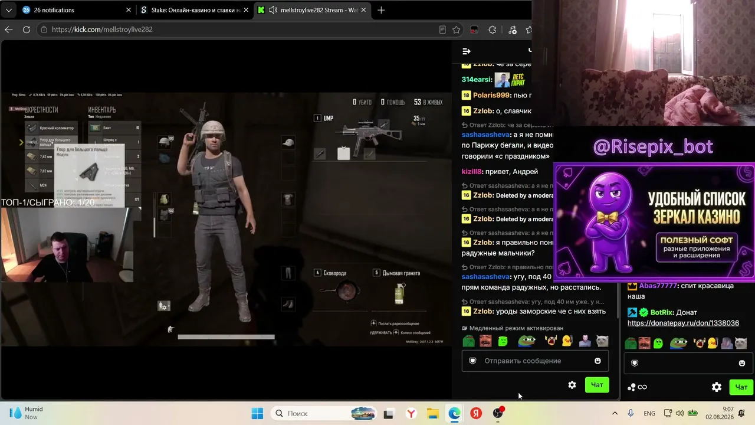755x425 pixels.
Task: Click the BotRix username in chat
Action: point(662,312)
